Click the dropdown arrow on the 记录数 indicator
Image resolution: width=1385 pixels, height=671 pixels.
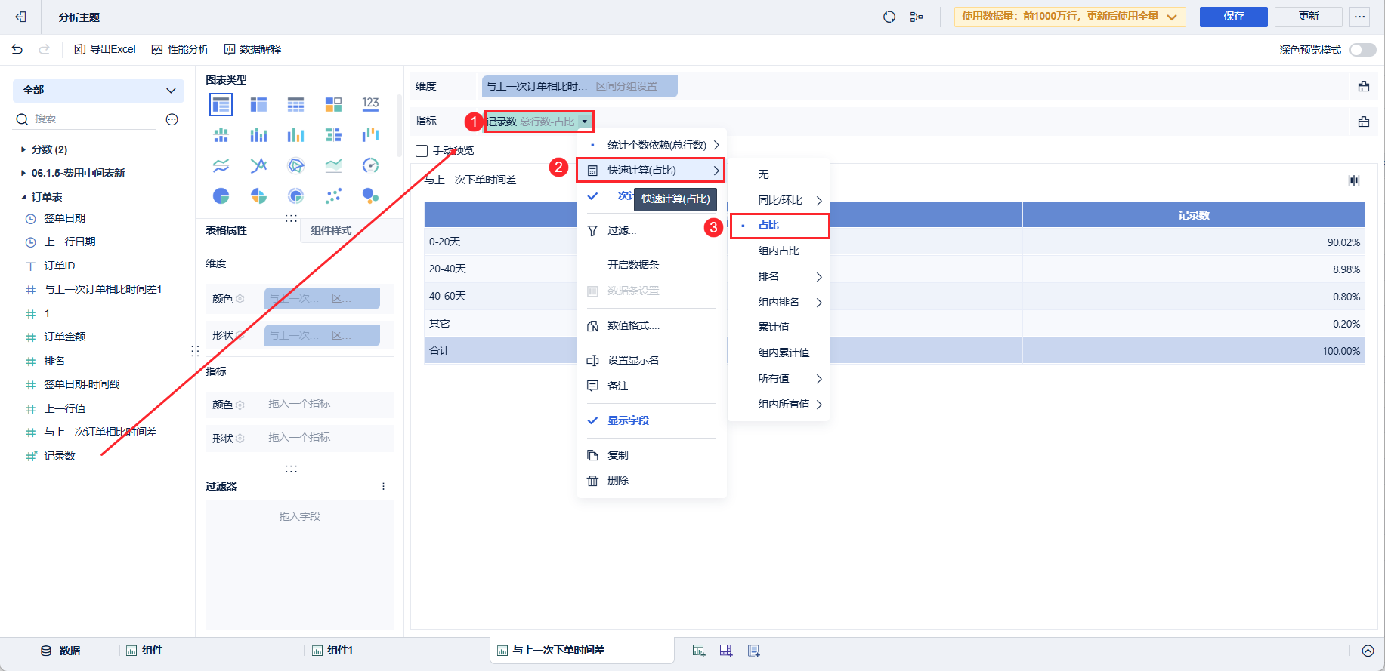pyautogui.click(x=584, y=122)
